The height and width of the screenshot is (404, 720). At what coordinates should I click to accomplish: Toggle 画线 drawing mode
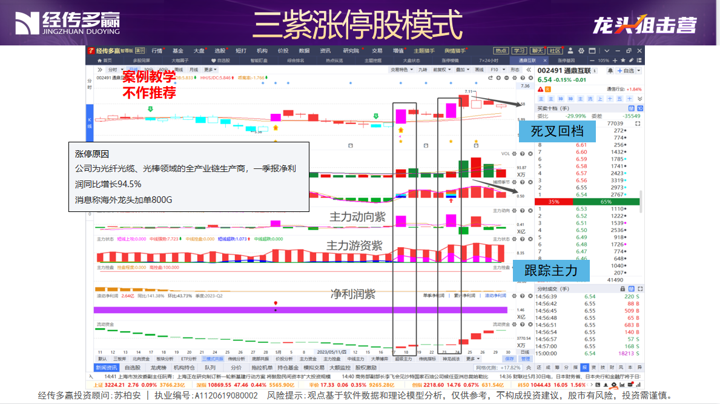tap(480, 70)
